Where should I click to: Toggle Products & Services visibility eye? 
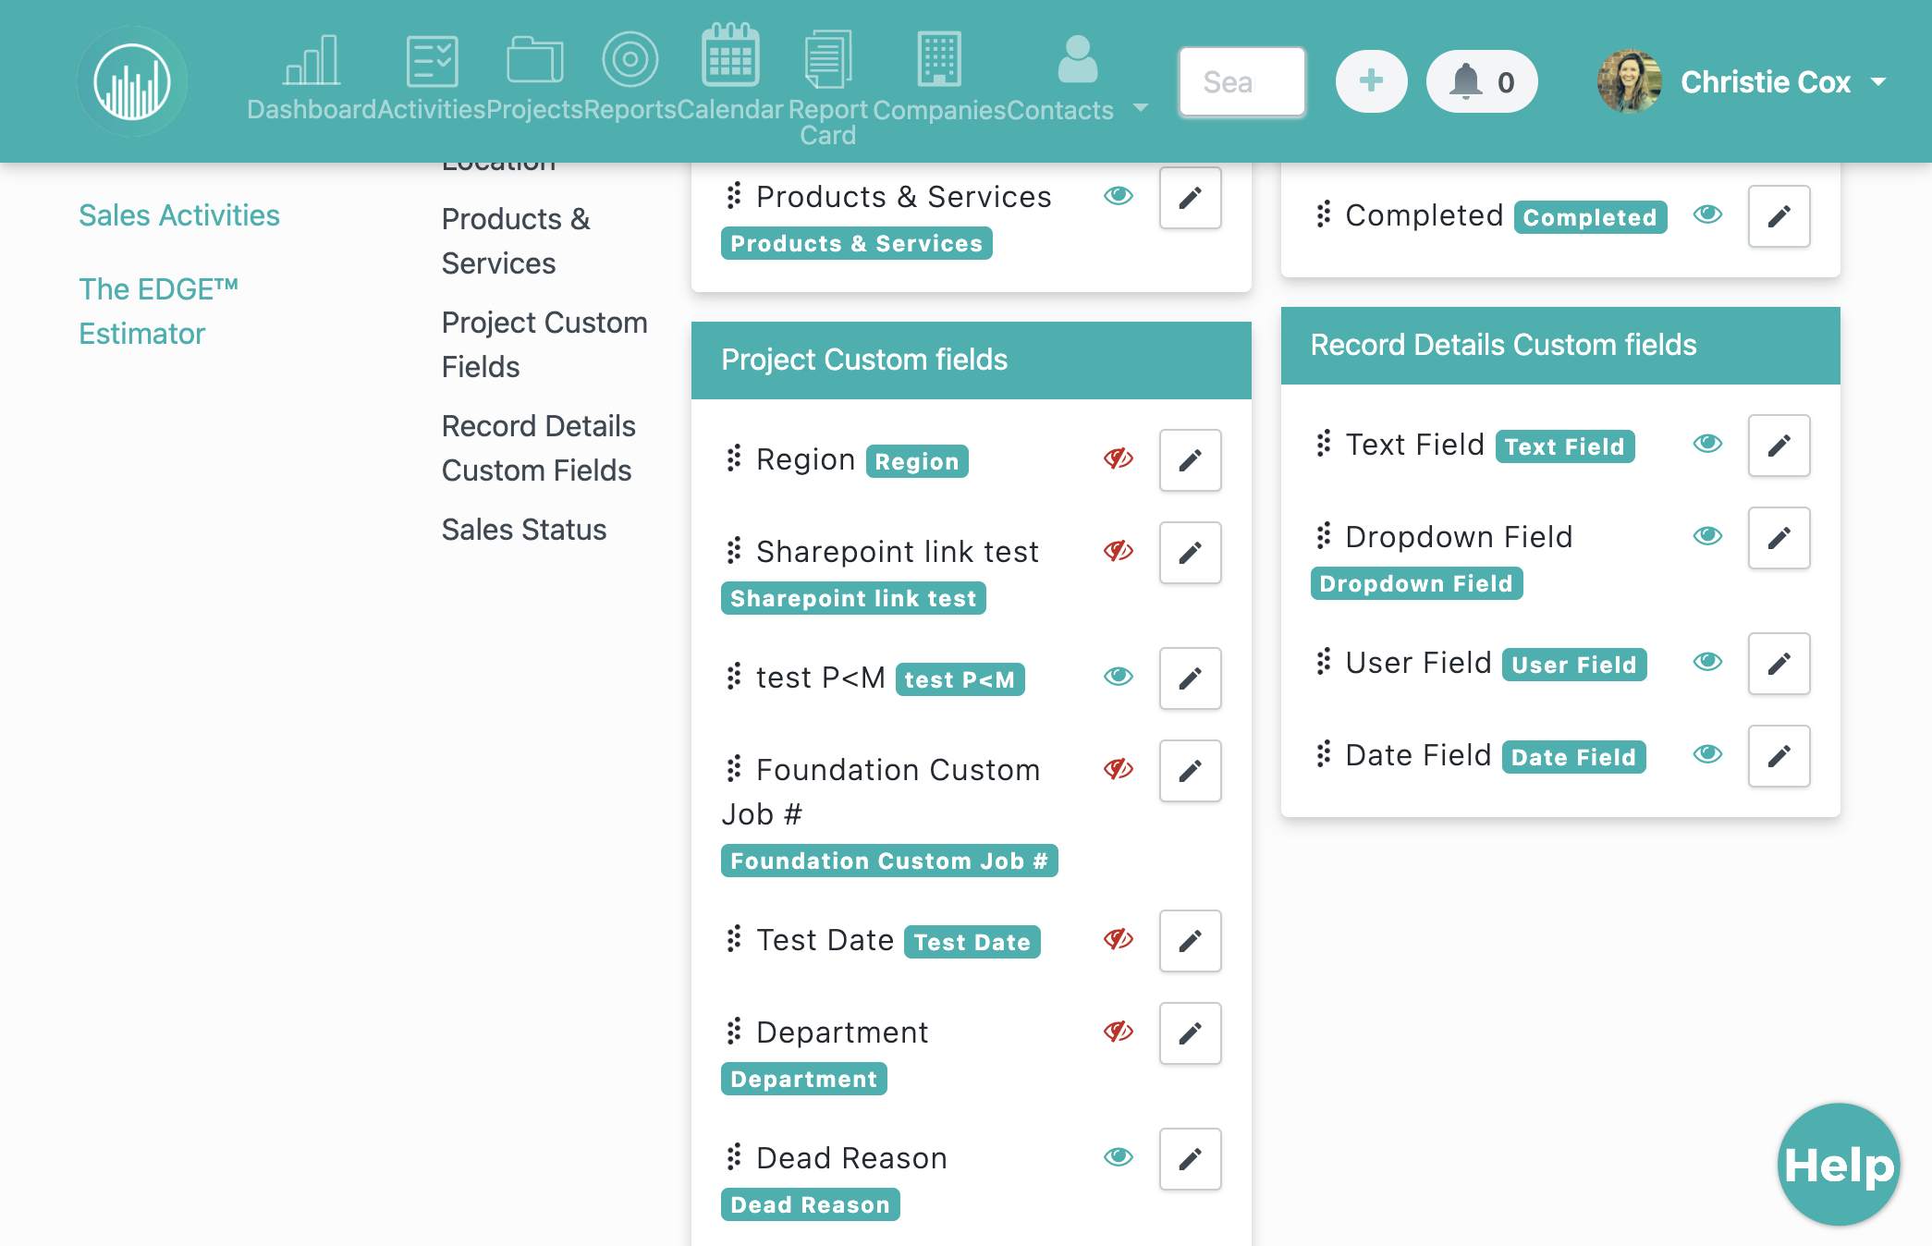point(1118,196)
